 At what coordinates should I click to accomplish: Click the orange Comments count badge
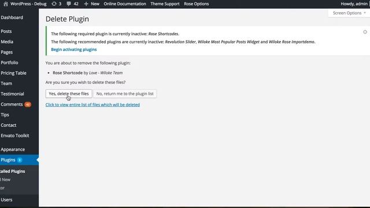(x=28, y=105)
